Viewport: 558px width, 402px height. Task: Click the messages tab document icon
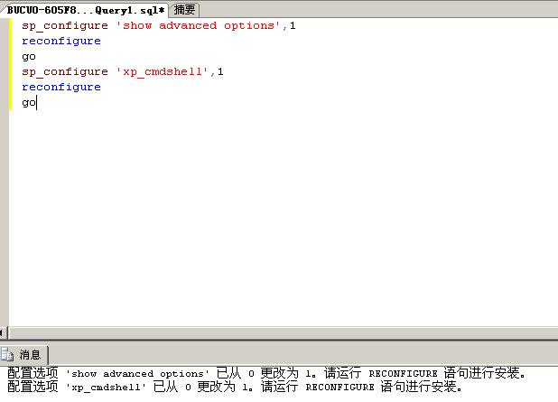click(6, 354)
